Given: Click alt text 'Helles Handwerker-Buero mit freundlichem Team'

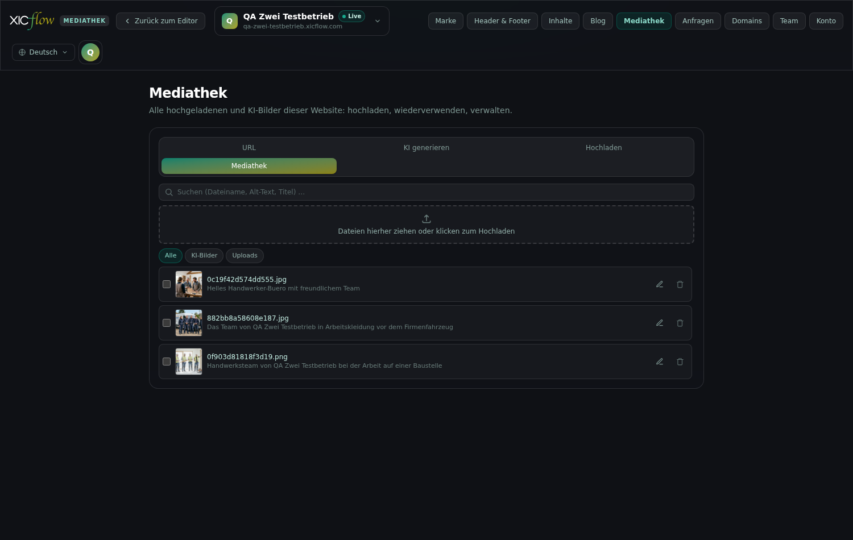Looking at the screenshot, I should point(283,289).
